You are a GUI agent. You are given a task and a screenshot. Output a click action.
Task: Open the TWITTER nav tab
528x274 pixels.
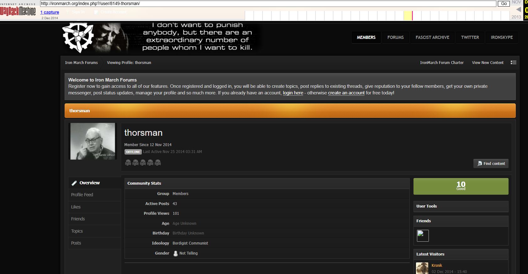(470, 37)
